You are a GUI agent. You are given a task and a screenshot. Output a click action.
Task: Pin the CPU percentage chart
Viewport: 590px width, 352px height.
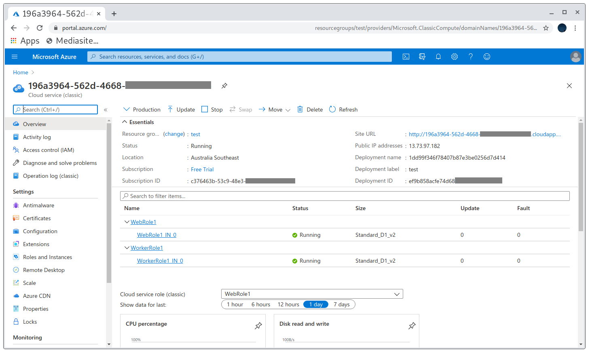[258, 326]
